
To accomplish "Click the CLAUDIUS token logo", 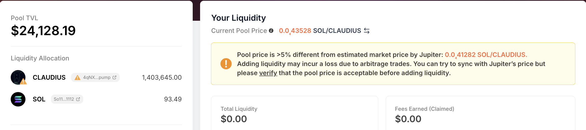I will [x=18, y=77].
